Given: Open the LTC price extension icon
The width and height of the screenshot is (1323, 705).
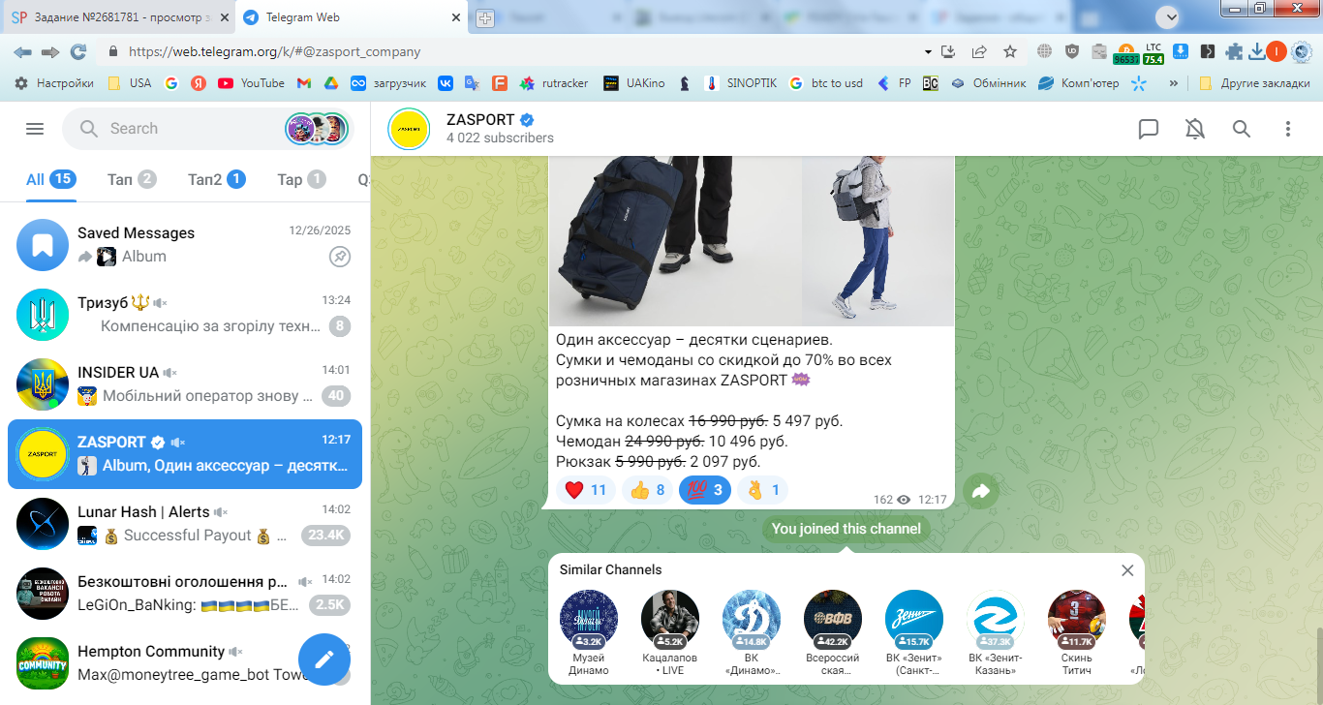Looking at the screenshot, I should point(1153,52).
